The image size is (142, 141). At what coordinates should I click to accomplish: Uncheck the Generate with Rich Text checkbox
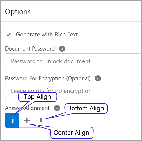(9, 34)
